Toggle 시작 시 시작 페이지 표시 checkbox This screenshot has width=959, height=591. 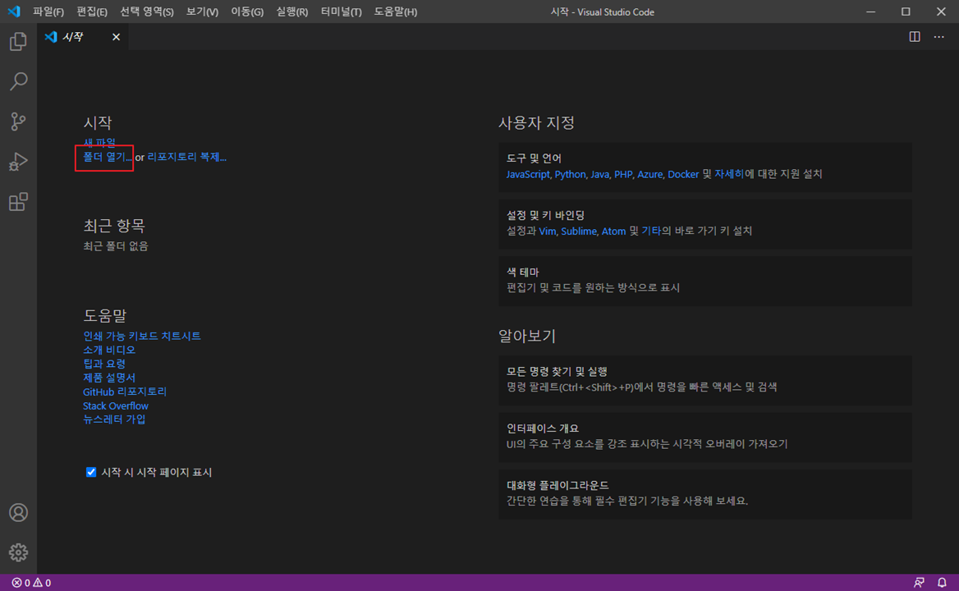click(x=91, y=472)
